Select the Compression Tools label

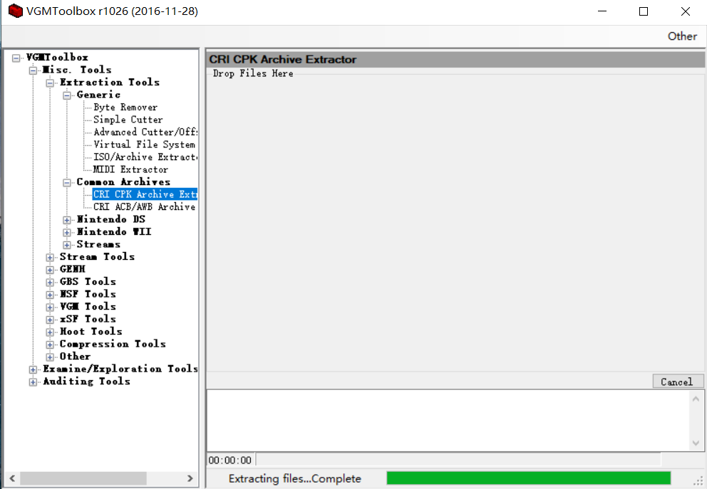113,344
